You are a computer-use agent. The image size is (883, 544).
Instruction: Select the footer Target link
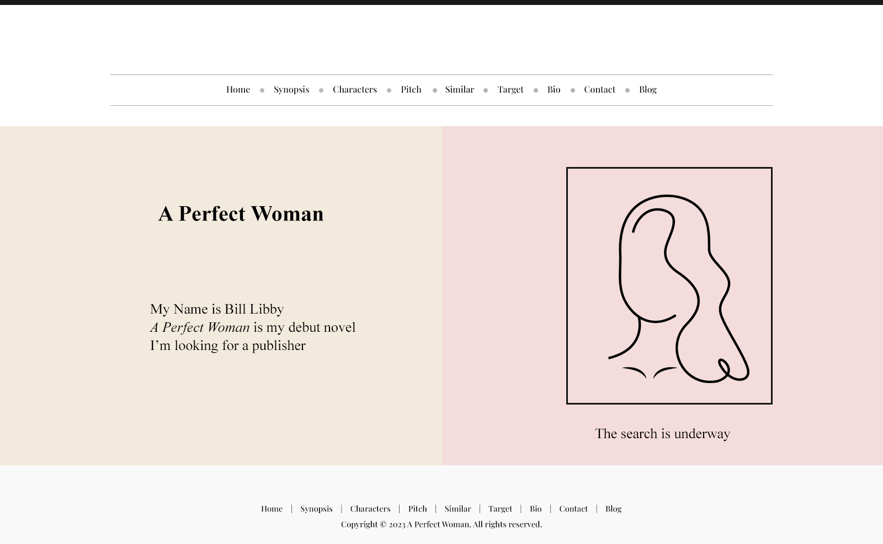(x=500, y=509)
